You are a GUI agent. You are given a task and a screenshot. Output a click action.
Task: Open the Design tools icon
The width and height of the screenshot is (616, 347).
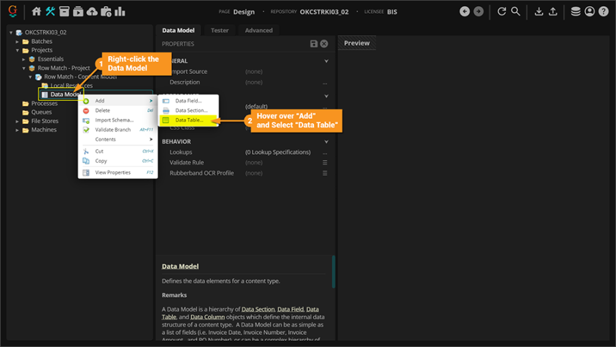click(x=50, y=12)
